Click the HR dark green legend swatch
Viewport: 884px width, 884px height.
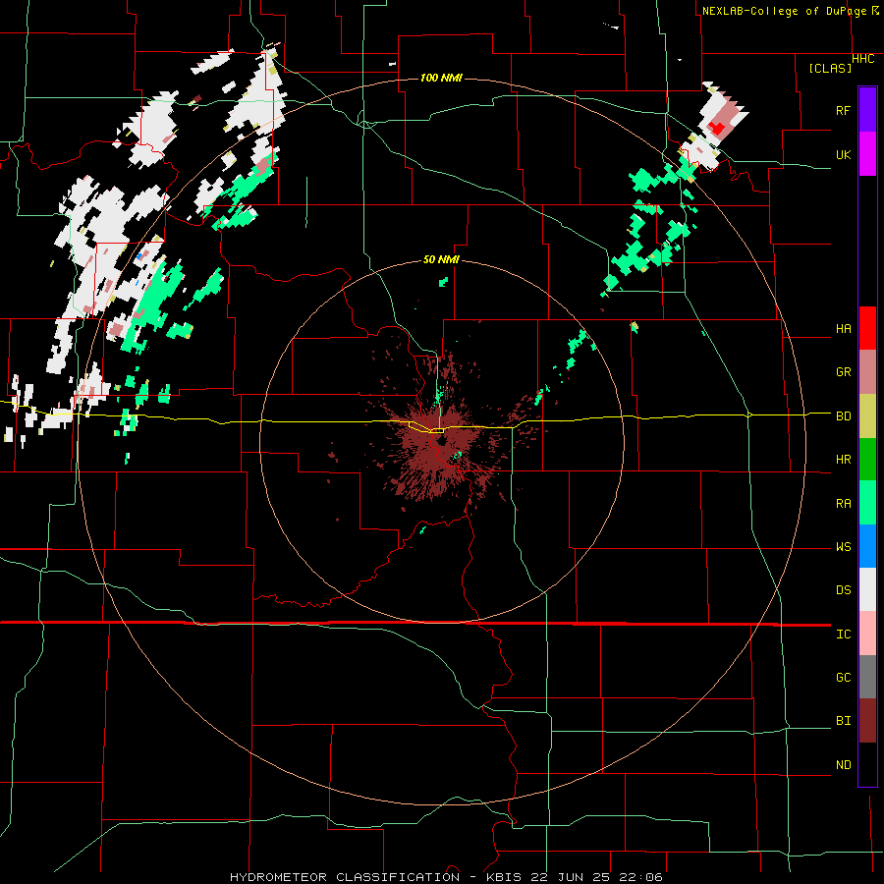pos(867,459)
